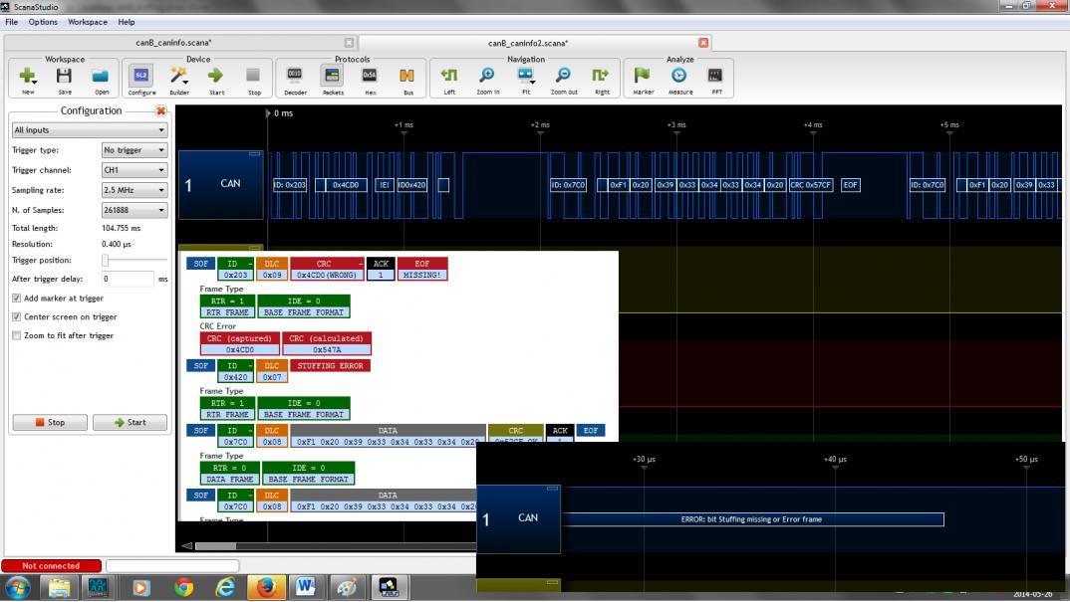
Task: Fit the waveform to screen
Action: point(525,80)
